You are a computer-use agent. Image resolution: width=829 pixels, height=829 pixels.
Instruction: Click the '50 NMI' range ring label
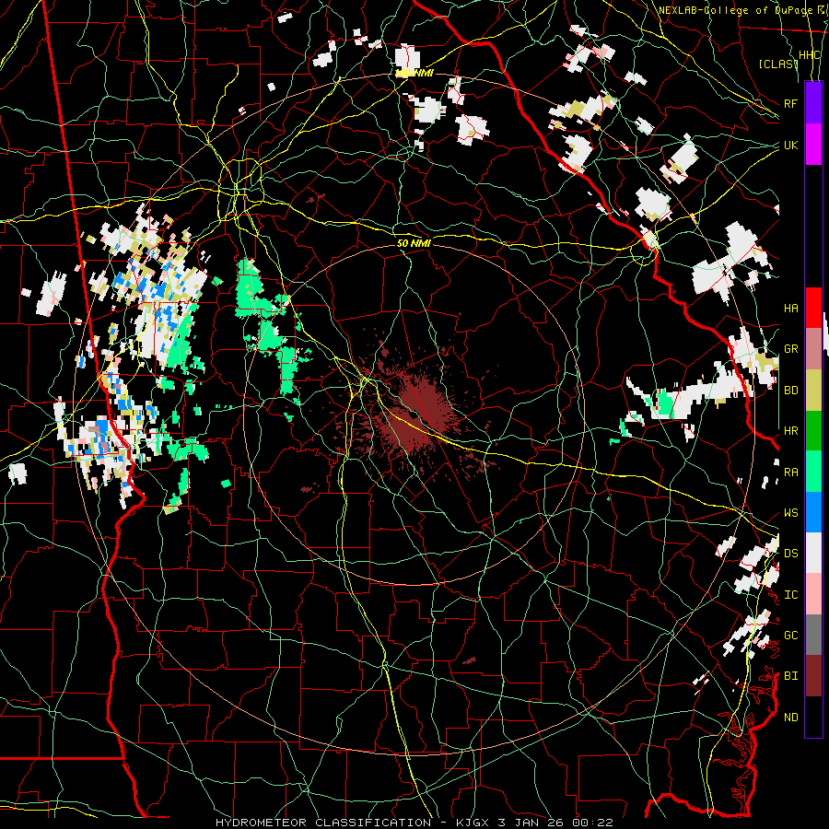click(414, 243)
